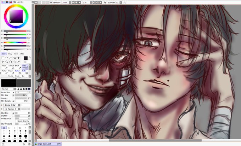Click the foreground color swatch
241x146 pixels.
click(x=26, y=58)
